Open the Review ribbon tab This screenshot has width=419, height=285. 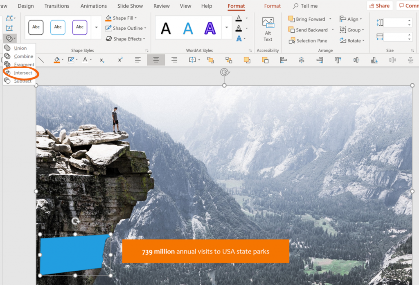pyautogui.click(x=161, y=6)
